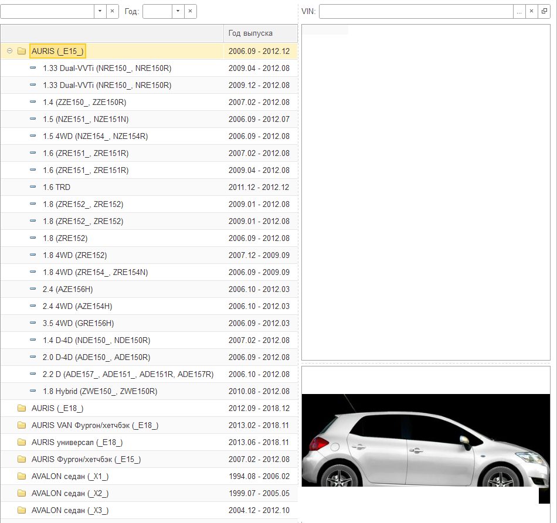The width and height of the screenshot is (557, 523).
Task: Open the AVALON седан (_X1_) folder
Action: pyautogui.click(x=22, y=477)
